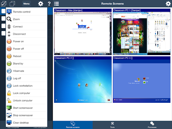
Task: Open left panel settings gear
Action: 41,4
